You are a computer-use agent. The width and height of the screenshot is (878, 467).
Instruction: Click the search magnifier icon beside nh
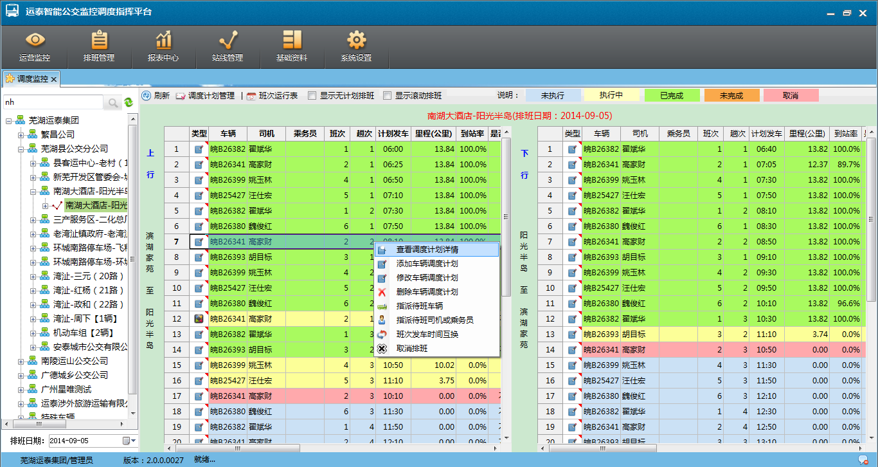pos(112,102)
